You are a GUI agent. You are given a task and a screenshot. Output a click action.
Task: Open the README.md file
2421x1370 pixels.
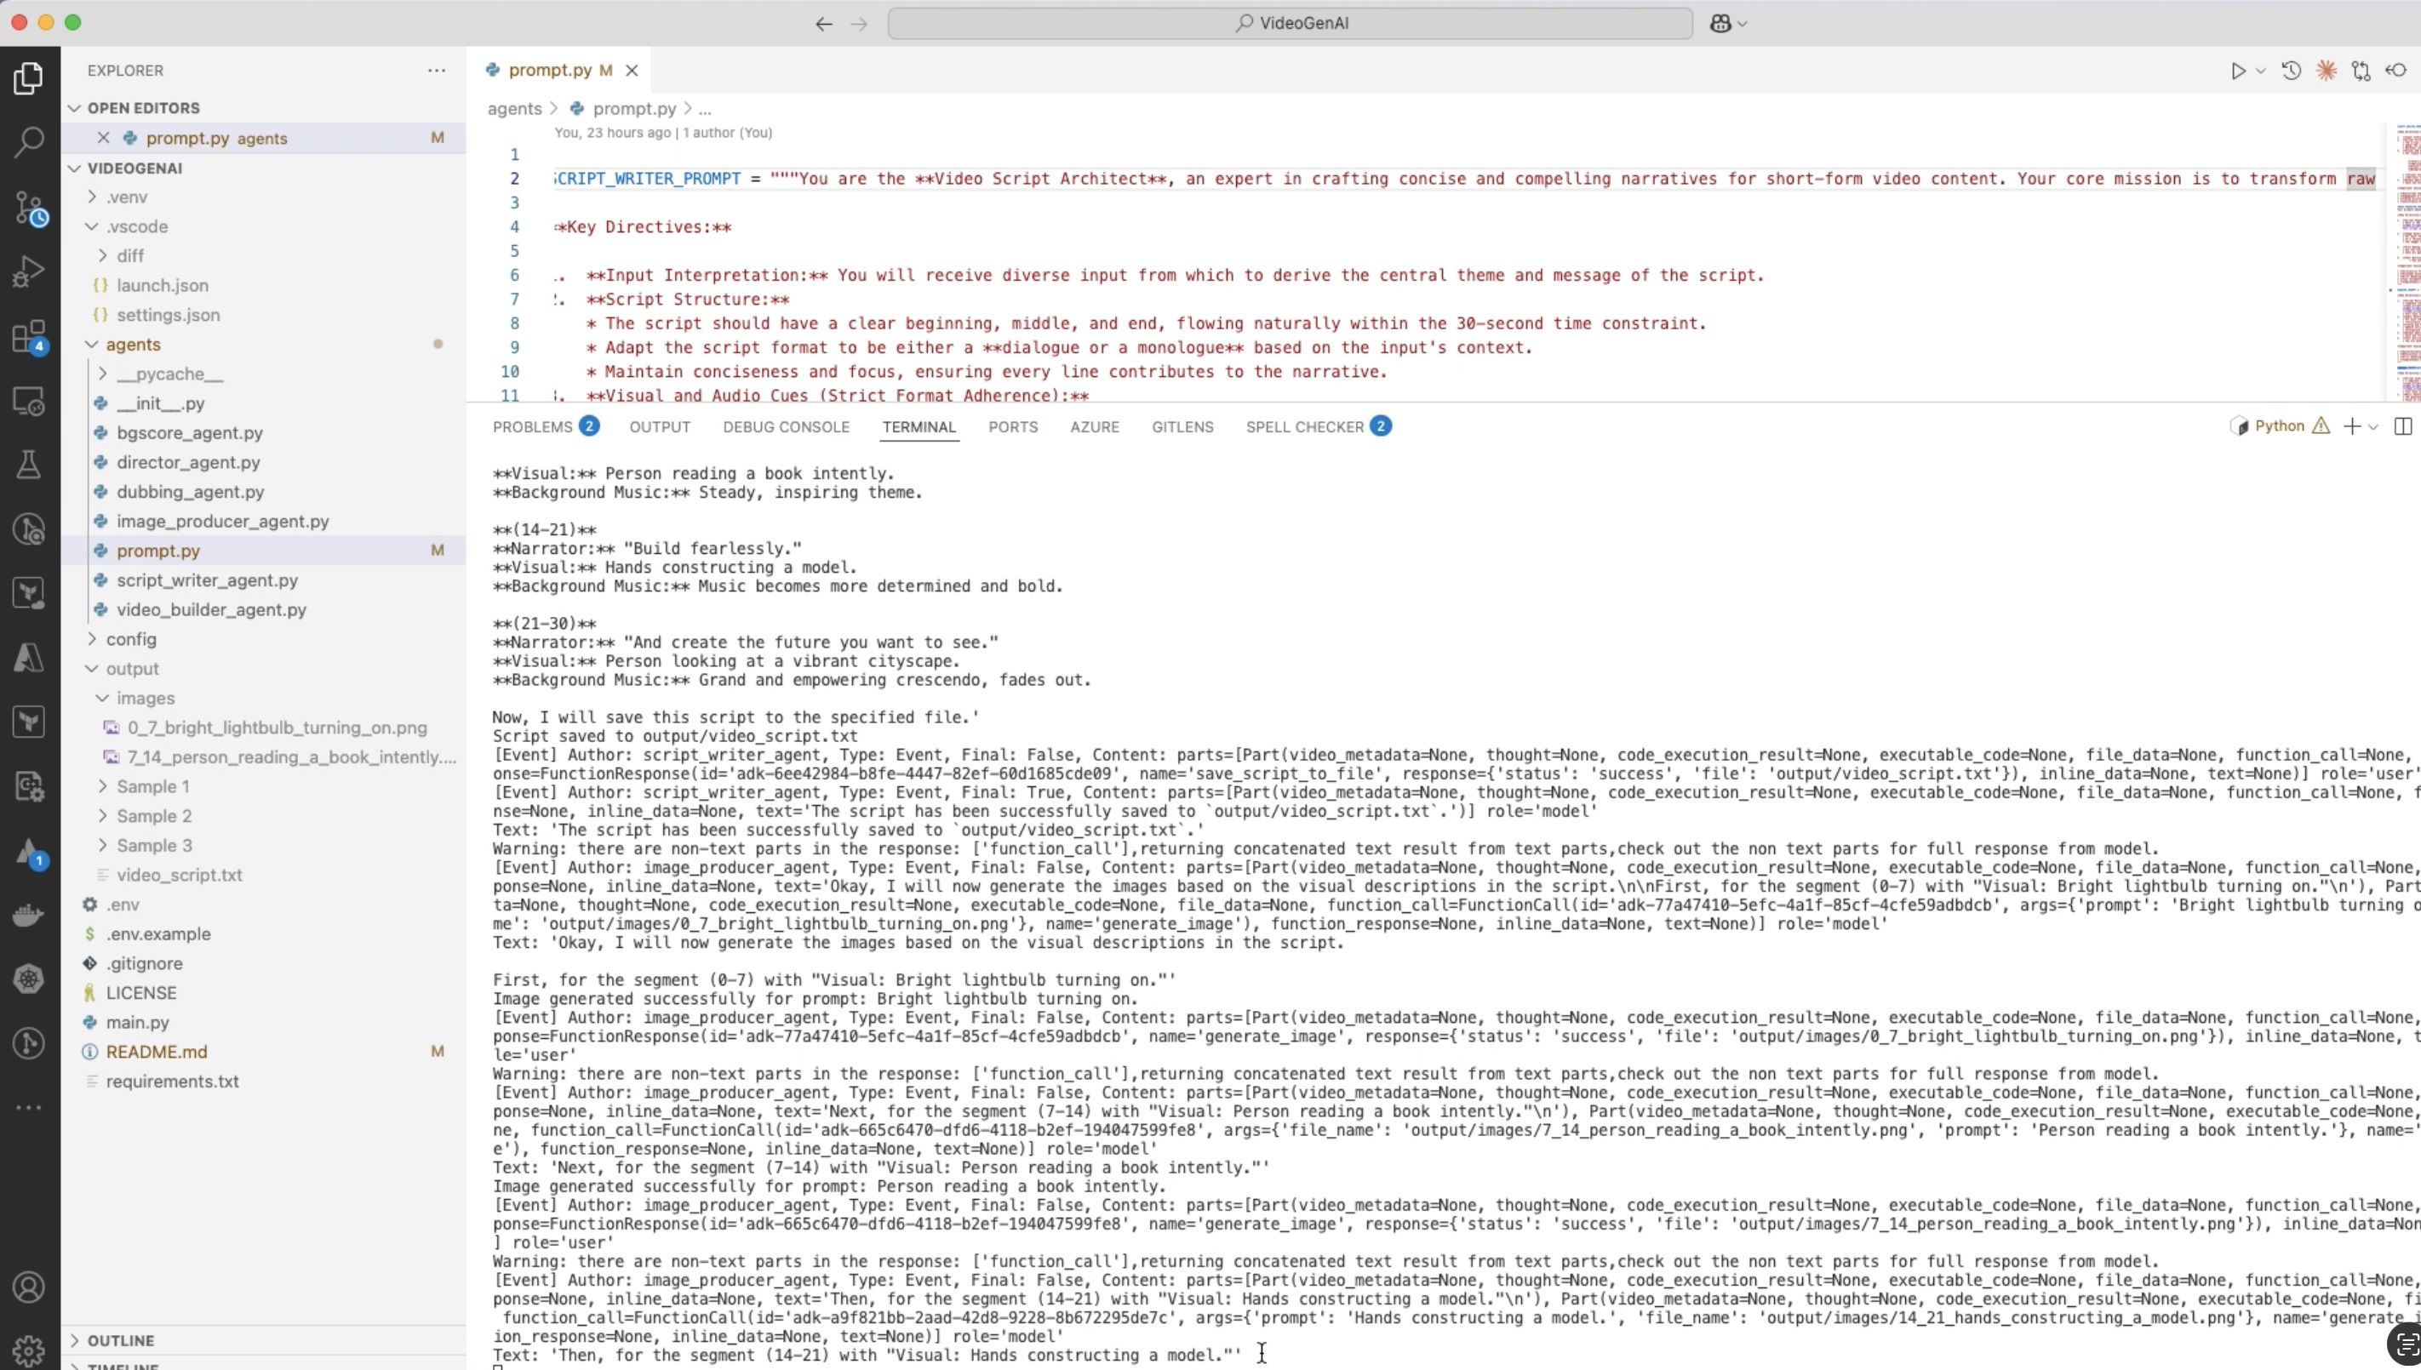[157, 1052]
